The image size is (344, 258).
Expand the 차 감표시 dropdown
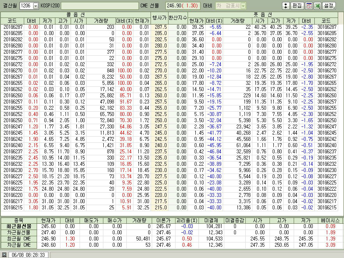tap(243, 6)
